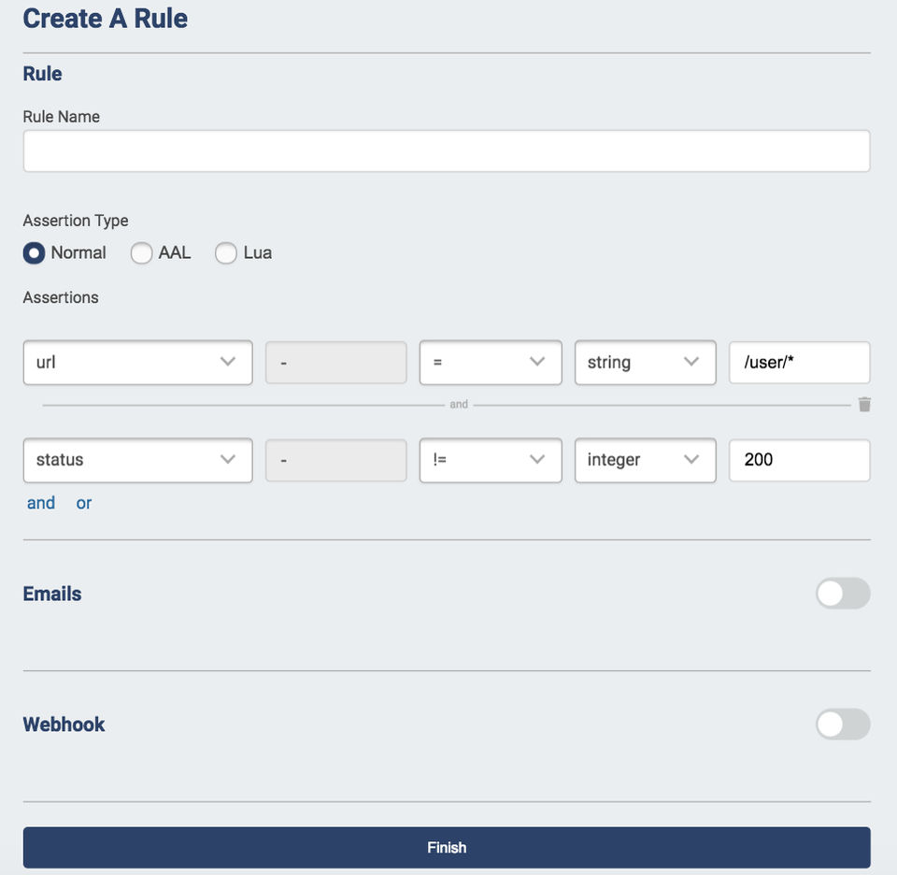
Task: Focus the Rule Name text field
Action: coord(447,151)
